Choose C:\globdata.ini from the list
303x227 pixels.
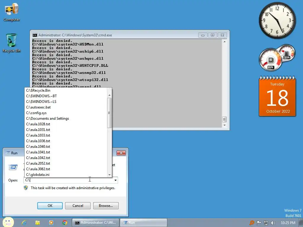[66, 174]
